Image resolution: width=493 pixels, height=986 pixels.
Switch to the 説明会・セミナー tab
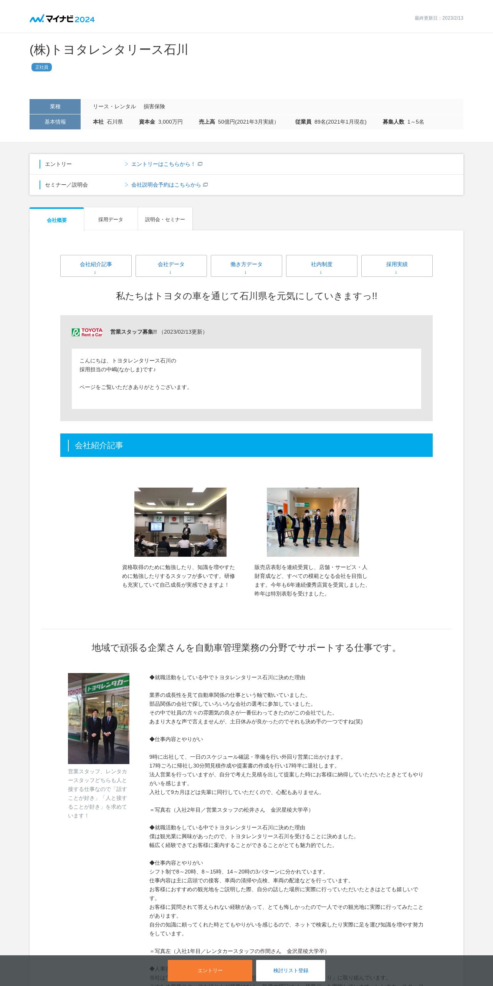click(x=165, y=219)
